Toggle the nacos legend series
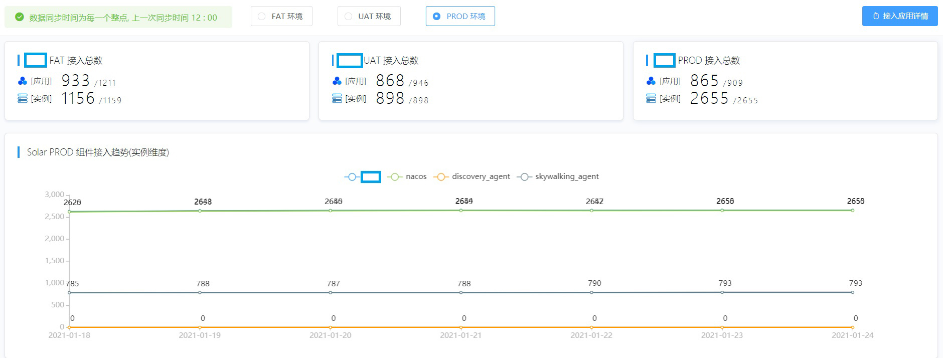This screenshot has height=358, width=943. [x=407, y=176]
